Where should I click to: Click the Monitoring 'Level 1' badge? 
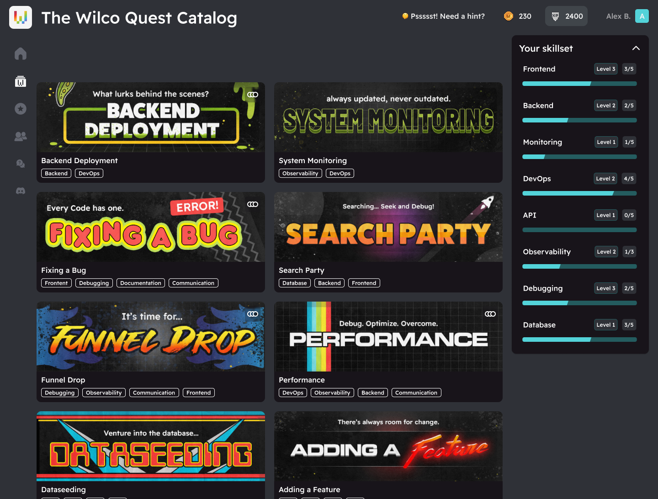tap(606, 142)
